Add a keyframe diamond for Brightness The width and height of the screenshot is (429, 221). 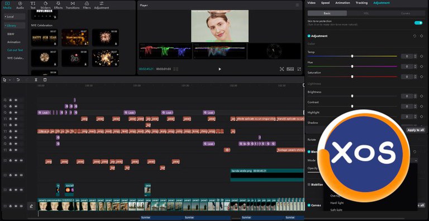coord(421,96)
